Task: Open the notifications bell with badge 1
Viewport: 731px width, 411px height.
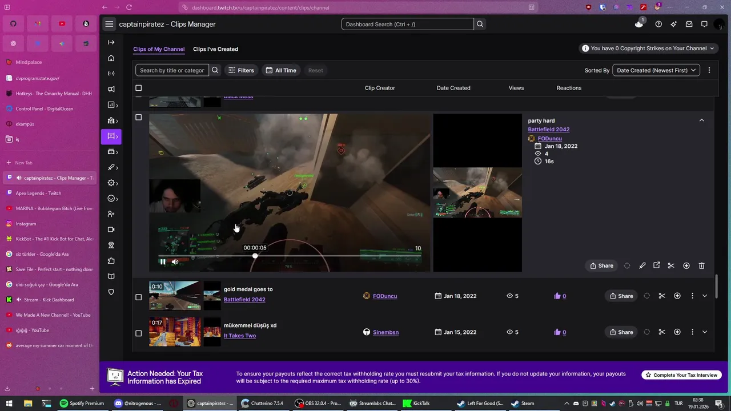Action: click(x=639, y=24)
